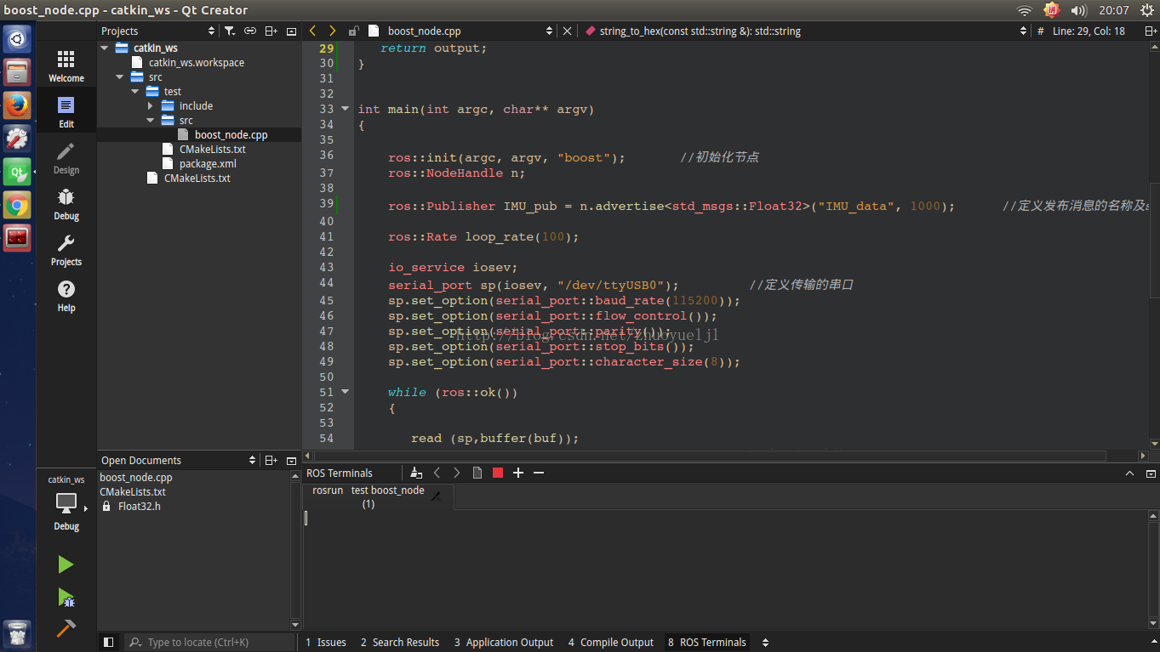Select package.xml in project tree

point(208,163)
